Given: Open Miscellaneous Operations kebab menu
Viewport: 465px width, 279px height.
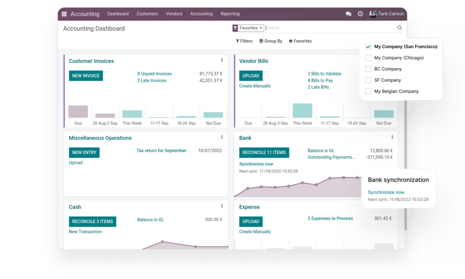Looking at the screenshot, I should coord(222,137).
